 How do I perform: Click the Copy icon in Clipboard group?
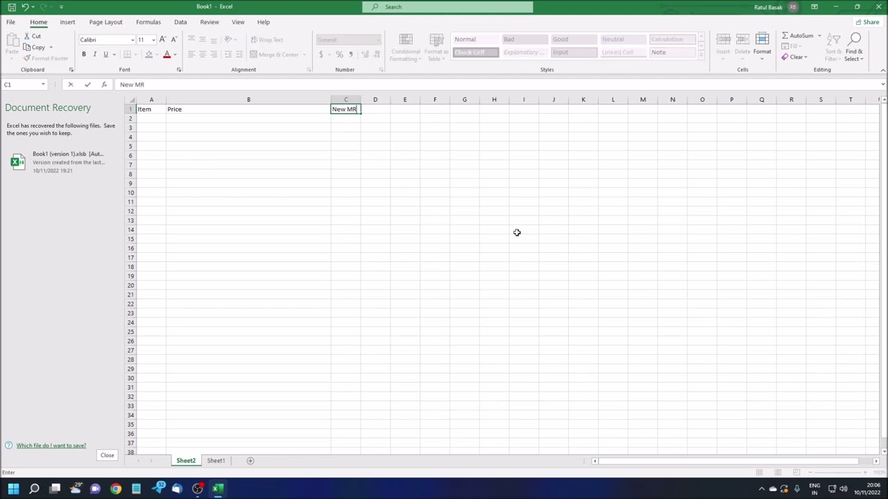point(27,47)
